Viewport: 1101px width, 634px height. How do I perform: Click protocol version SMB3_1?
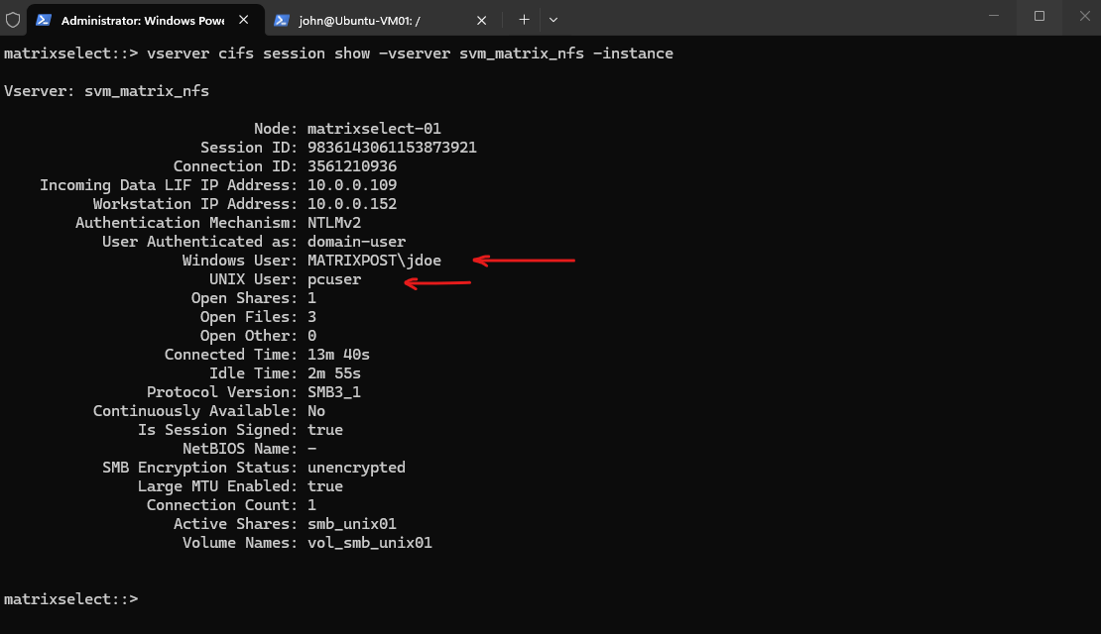coord(334,392)
